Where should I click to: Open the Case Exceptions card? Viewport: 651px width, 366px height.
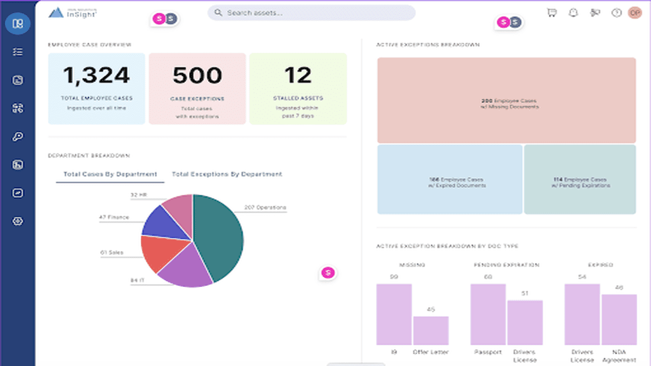click(x=197, y=88)
